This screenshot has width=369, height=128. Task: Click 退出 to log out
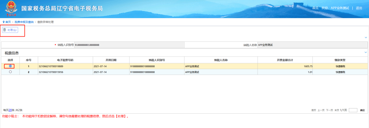pos(359,8)
